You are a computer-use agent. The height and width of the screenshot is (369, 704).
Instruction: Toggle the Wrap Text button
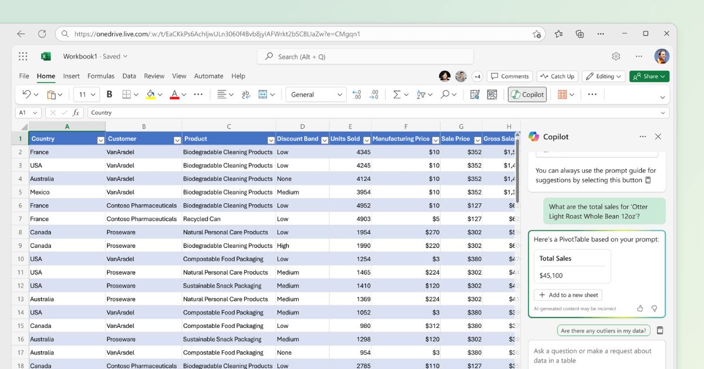(x=246, y=94)
